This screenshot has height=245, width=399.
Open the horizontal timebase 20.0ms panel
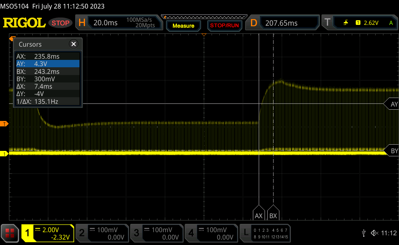(x=120, y=23)
